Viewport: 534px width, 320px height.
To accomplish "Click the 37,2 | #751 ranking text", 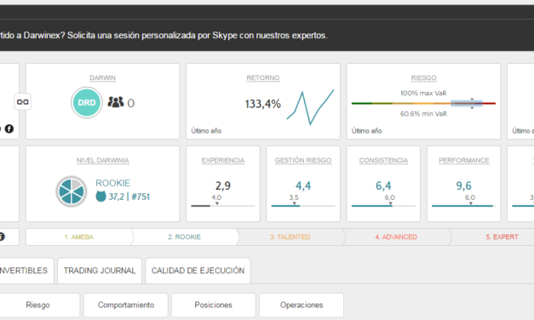I will click(129, 197).
